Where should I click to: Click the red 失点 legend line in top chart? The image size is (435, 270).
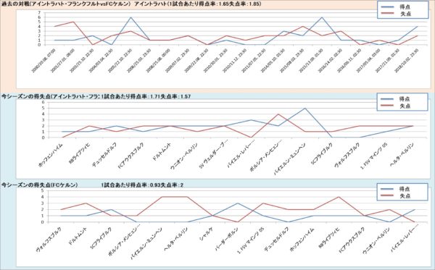click(x=387, y=14)
